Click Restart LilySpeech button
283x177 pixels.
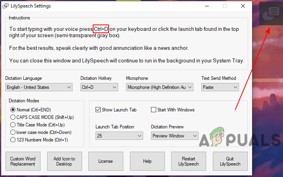[189, 161]
